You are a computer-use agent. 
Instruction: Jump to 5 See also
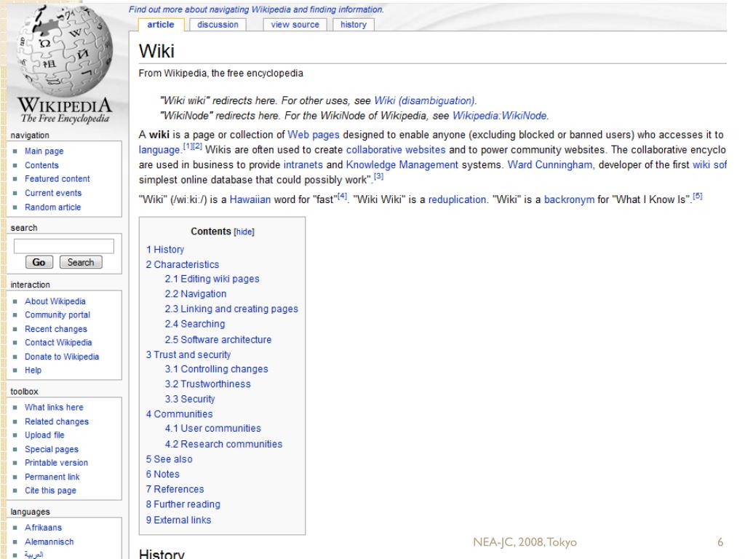[x=169, y=460]
